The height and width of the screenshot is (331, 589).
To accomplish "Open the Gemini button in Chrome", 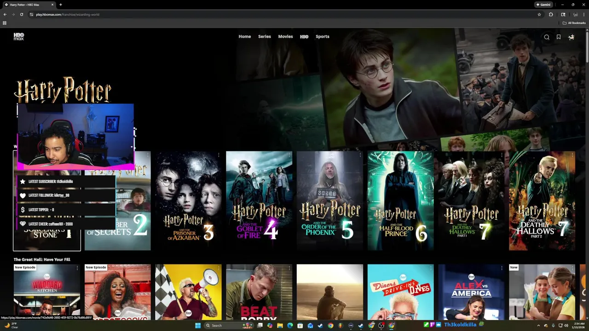I will 543,5.
